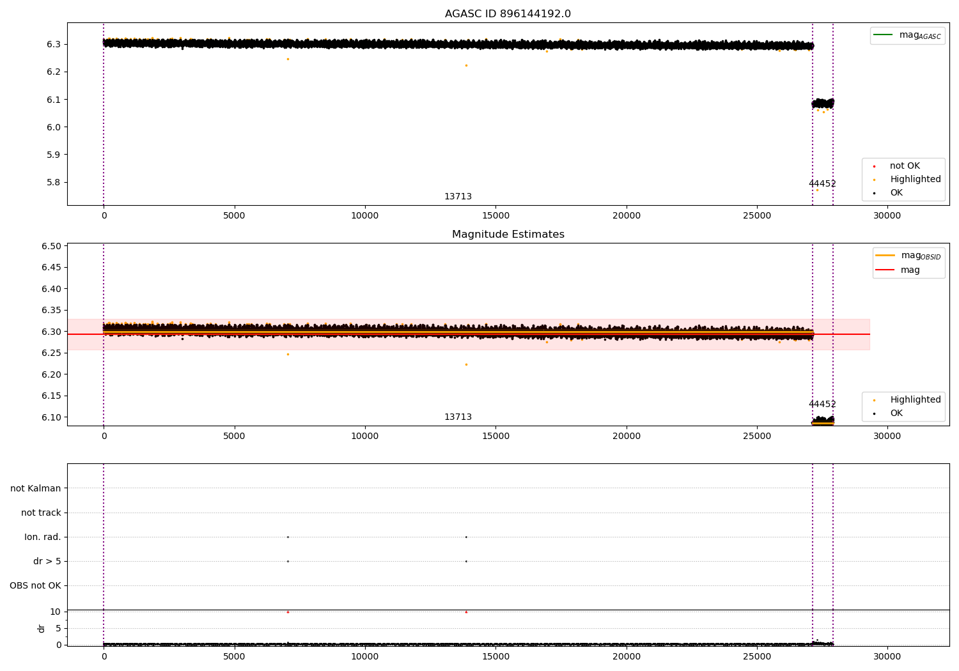Select "Highlighted" in the top plot legend
This screenshot has height=671, width=959.
pos(916,180)
